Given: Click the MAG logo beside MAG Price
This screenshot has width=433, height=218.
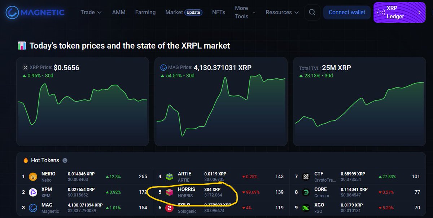Looking at the screenshot, I should pyautogui.click(x=163, y=67).
